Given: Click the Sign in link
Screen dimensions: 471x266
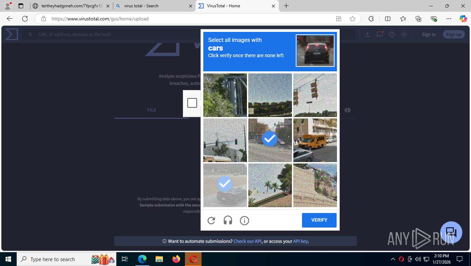Looking at the screenshot, I should coord(429,34).
